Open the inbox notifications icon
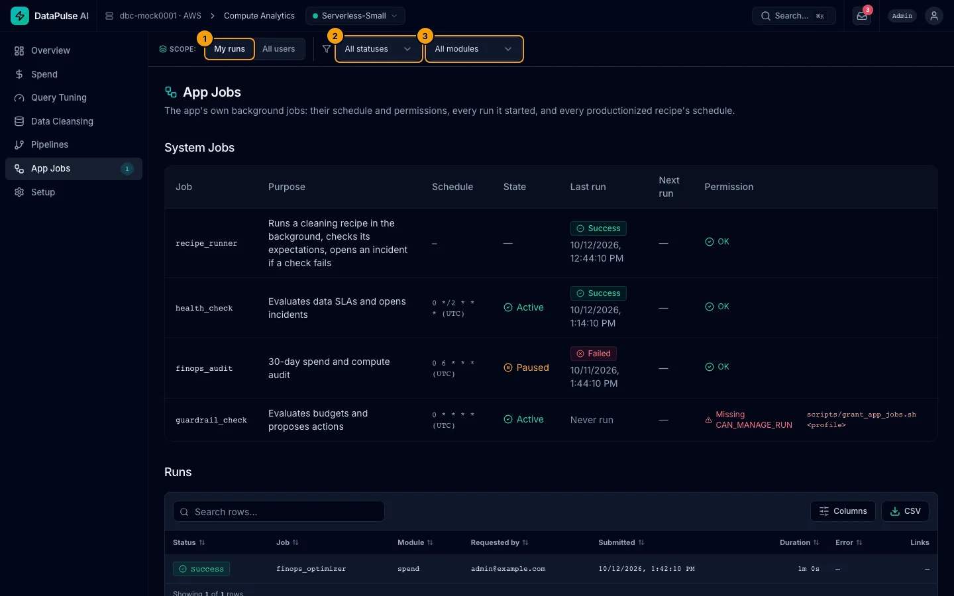The image size is (954, 596). [x=862, y=16]
